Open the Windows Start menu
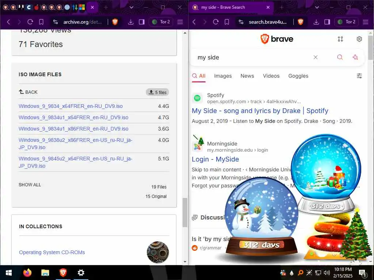Image resolution: width=374 pixels, height=280 pixels. [x=9, y=273]
